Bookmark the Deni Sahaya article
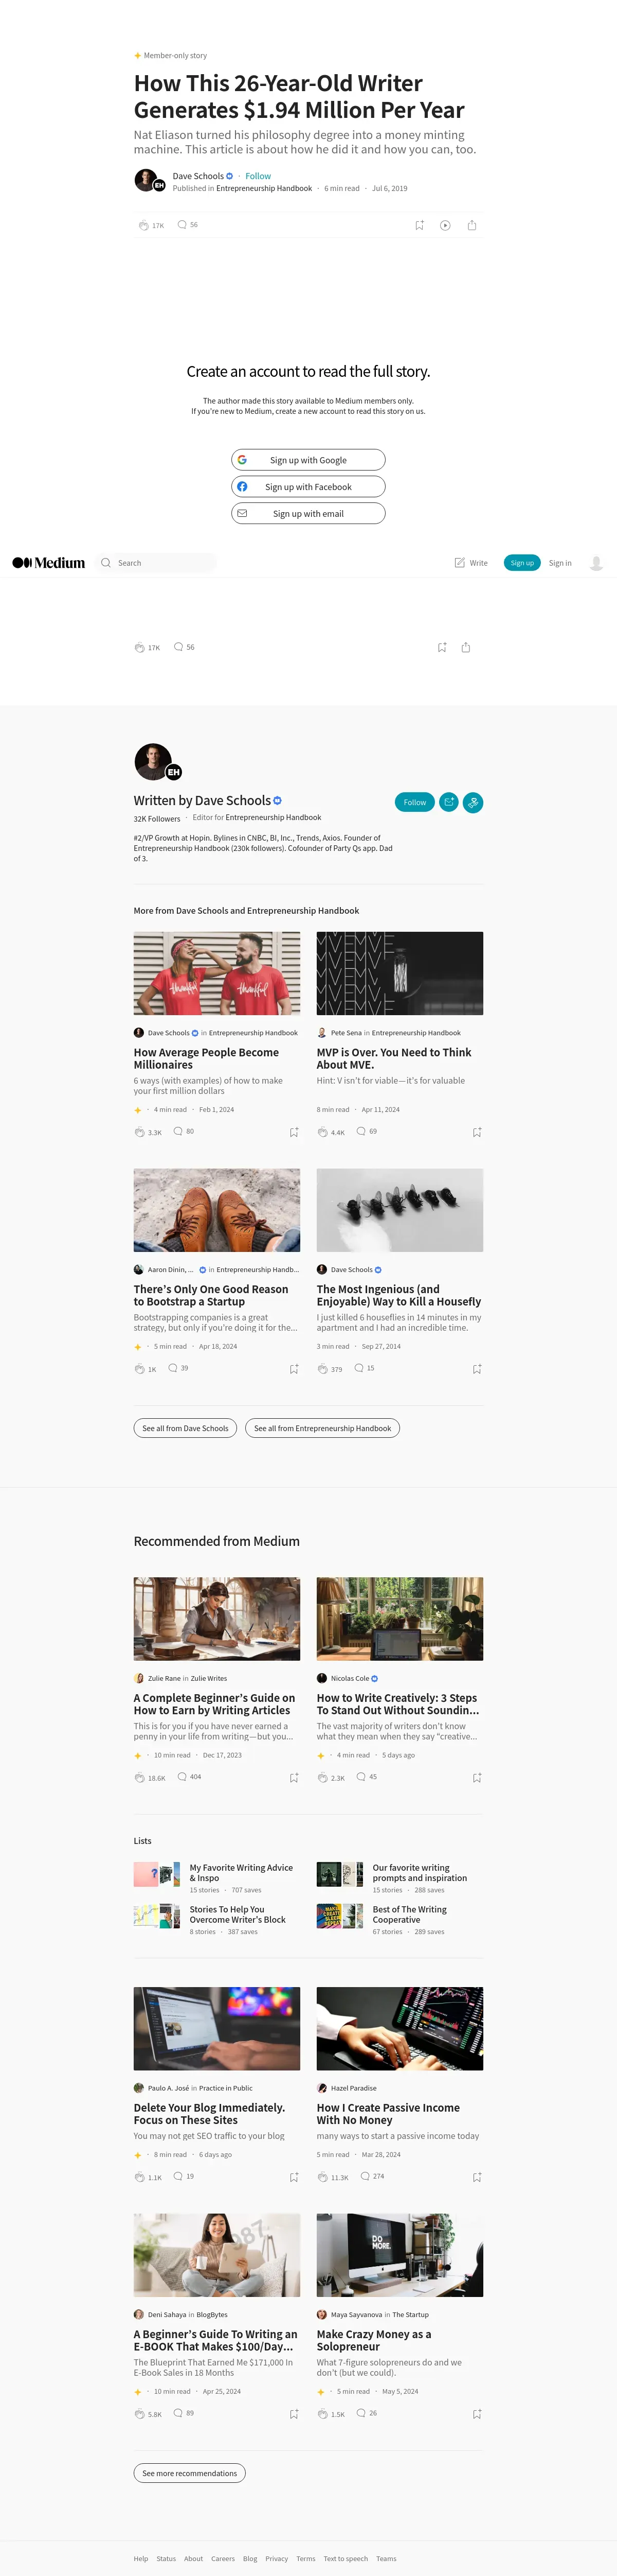 (294, 2414)
